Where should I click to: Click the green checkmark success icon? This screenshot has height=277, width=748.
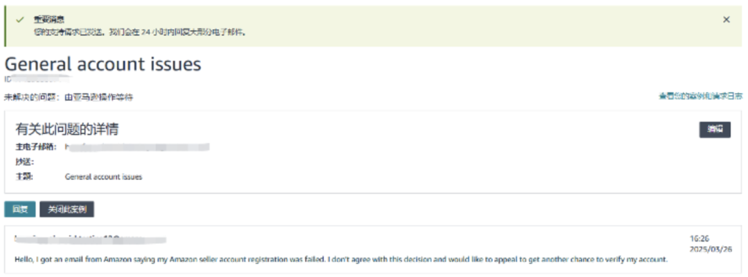tap(19, 20)
